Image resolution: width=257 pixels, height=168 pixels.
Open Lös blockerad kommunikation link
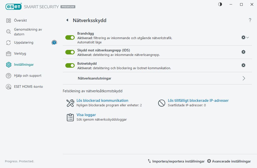click(102, 101)
